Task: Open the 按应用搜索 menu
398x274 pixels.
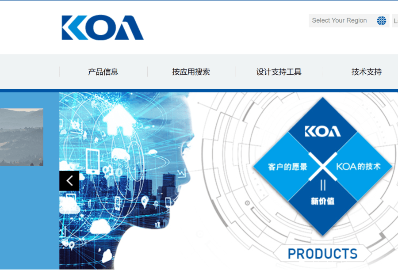Action: [191, 72]
